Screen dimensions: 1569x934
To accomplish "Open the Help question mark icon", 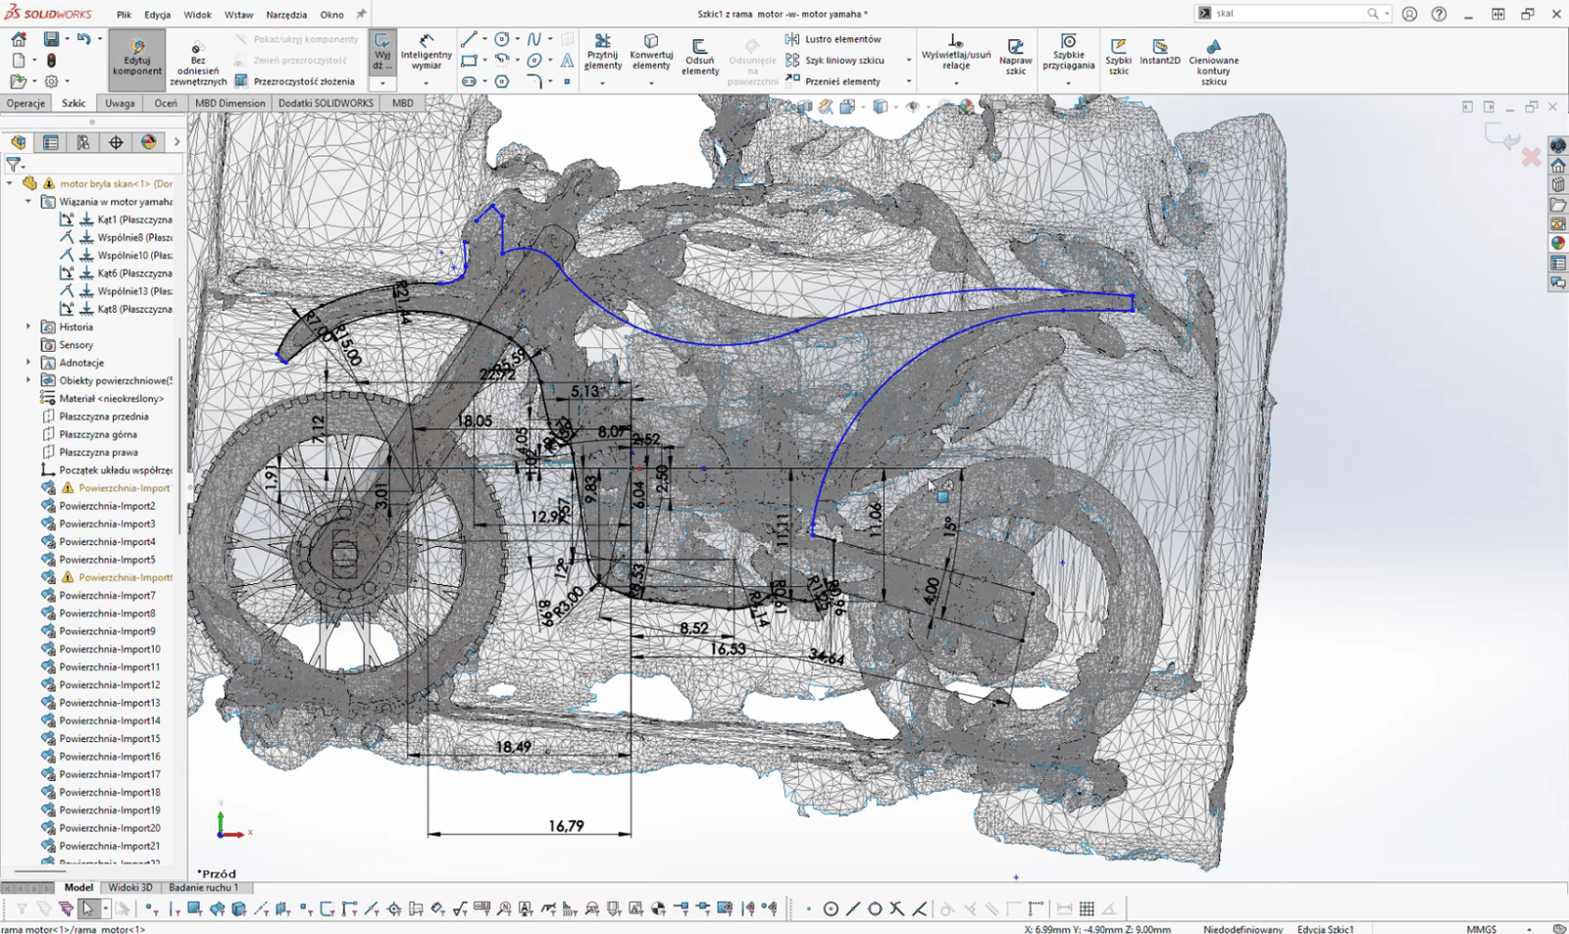I will [1440, 14].
